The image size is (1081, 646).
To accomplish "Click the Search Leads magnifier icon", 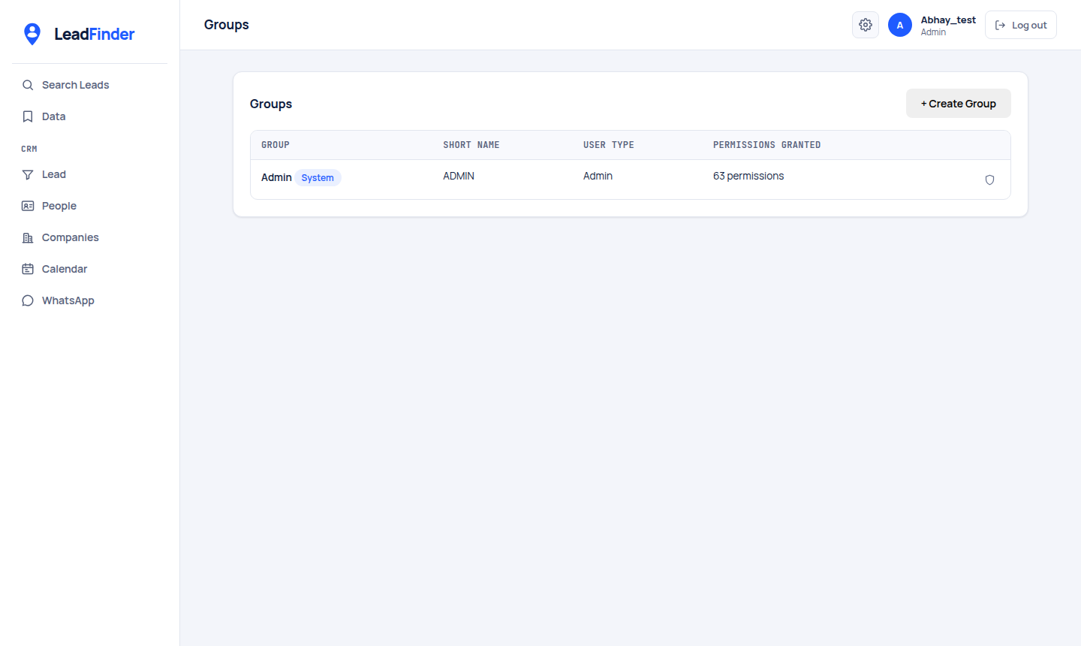I will tap(28, 85).
